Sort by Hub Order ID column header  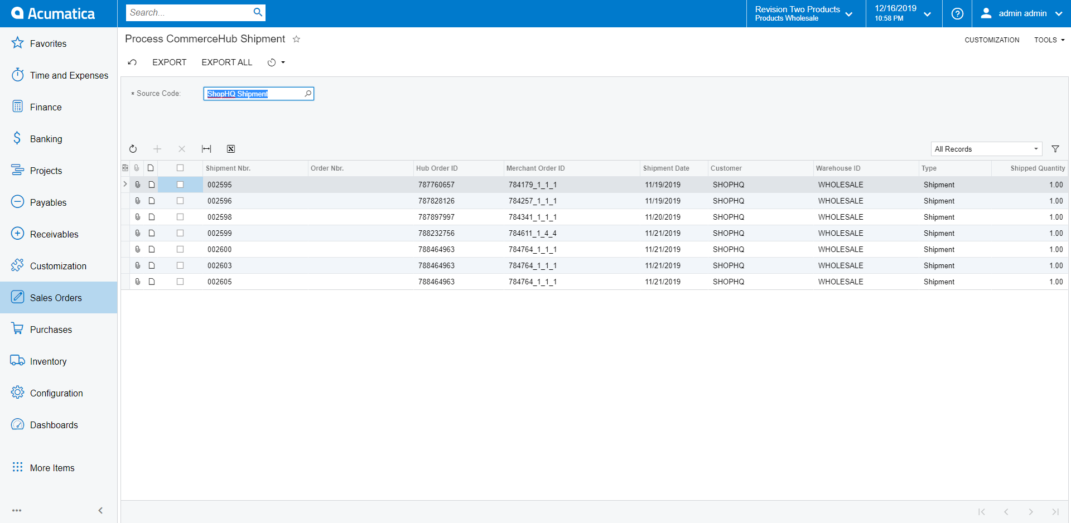pyautogui.click(x=459, y=168)
